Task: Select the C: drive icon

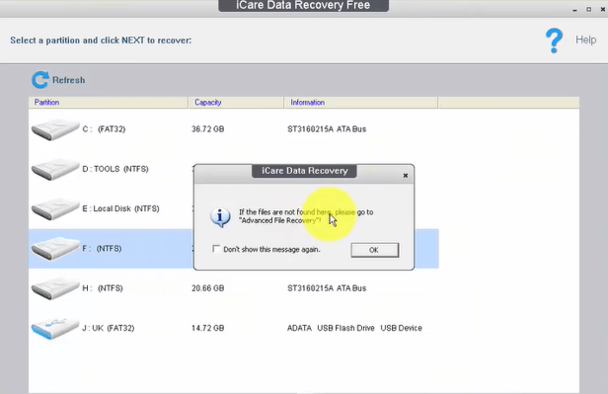Action: (x=55, y=129)
